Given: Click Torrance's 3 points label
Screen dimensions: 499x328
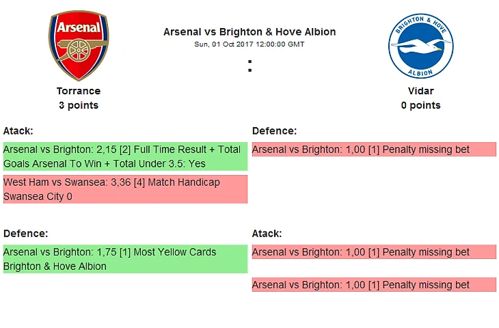Looking at the screenshot, I should pyautogui.click(x=79, y=105).
